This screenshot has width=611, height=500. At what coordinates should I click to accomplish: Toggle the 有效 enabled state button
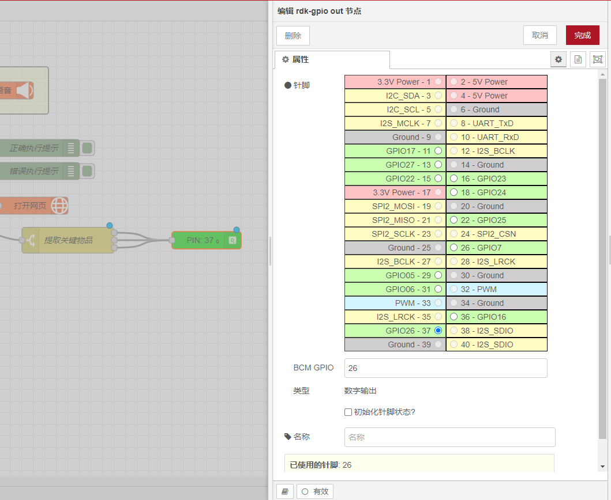pos(314,491)
